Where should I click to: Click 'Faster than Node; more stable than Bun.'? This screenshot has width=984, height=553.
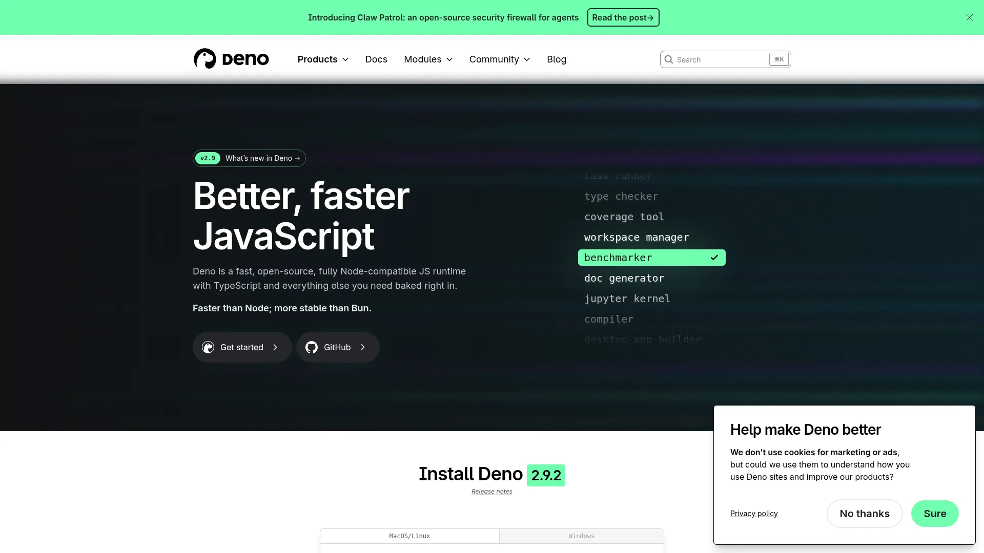coord(282,308)
